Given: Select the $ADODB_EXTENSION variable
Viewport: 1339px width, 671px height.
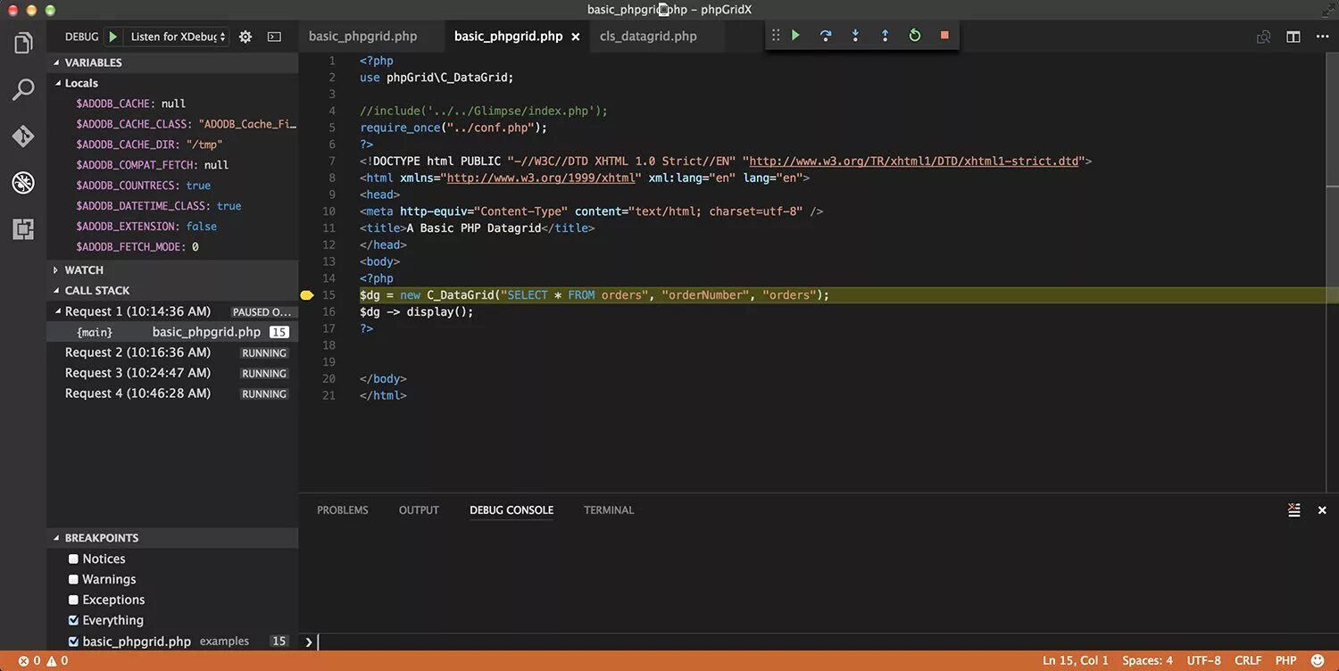Looking at the screenshot, I should 172,227.
